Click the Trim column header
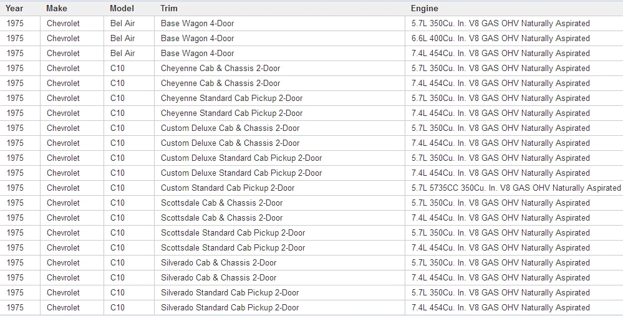This screenshot has height=316, width=623. [280, 8]
